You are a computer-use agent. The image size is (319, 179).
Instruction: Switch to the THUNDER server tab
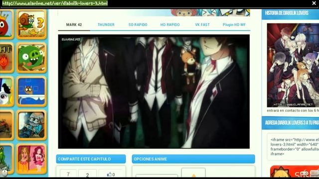pos(106,25)
